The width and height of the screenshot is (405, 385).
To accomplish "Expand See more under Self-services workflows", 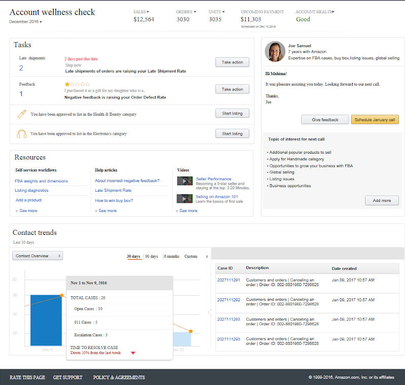I will (x=26, y=211).
